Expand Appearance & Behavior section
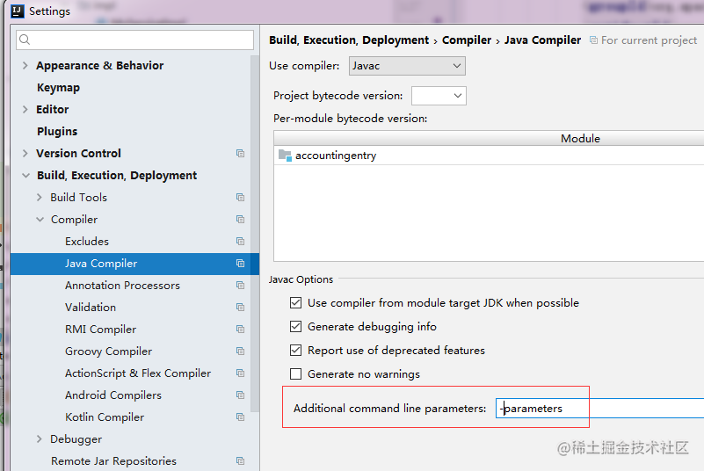 point(25,66)
